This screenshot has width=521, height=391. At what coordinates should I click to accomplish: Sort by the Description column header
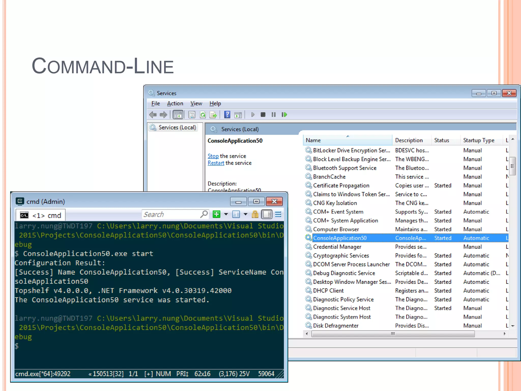tap(412, 140)
